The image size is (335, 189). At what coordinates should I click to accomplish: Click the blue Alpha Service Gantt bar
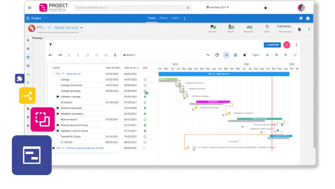click(x=224, y=74)
